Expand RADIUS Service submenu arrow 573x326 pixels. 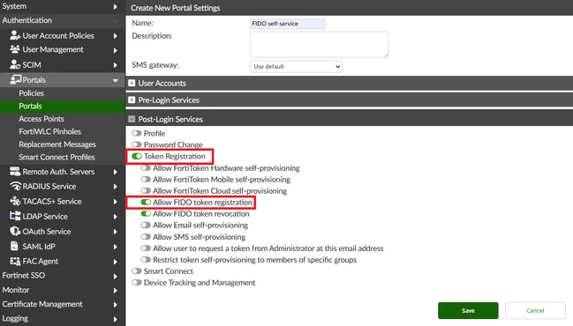click(x=115, y=187)
